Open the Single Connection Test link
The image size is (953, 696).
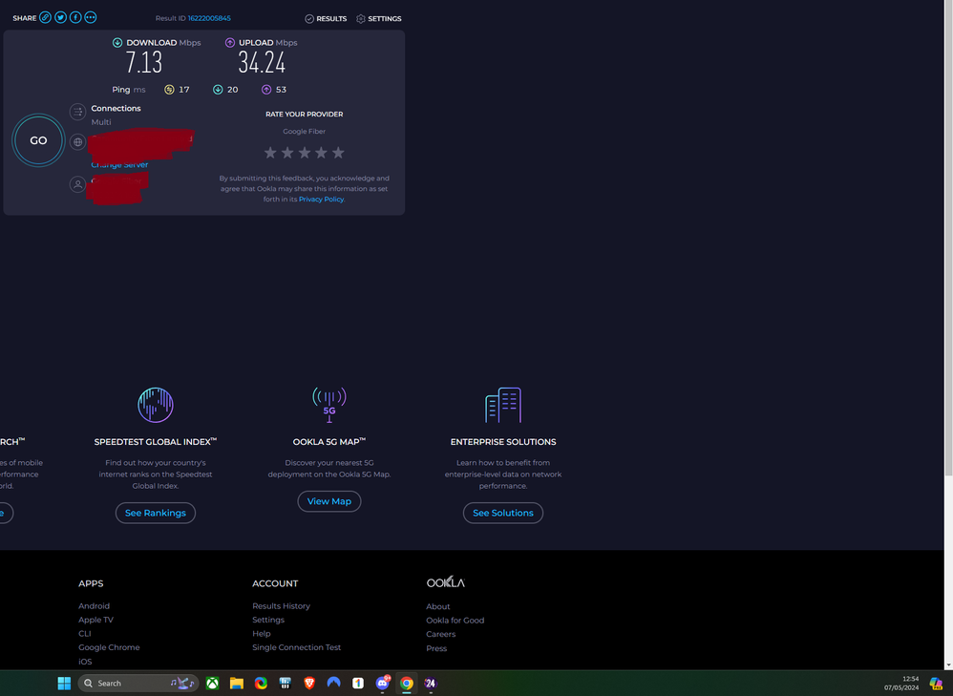(297, 647)
